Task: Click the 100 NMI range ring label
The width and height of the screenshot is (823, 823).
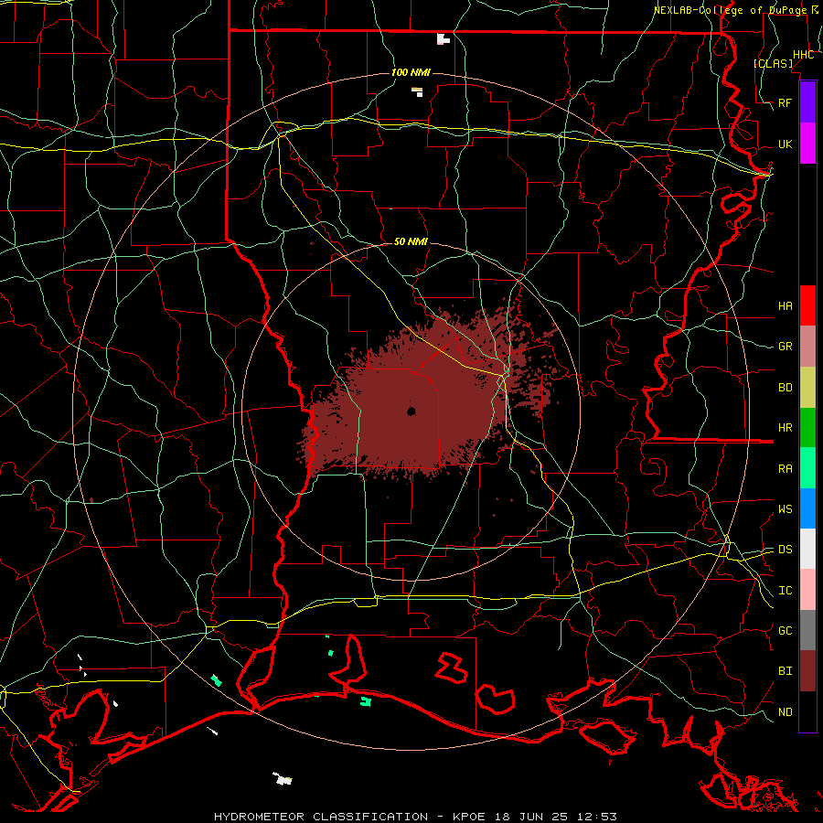Action: pos(411,72)
